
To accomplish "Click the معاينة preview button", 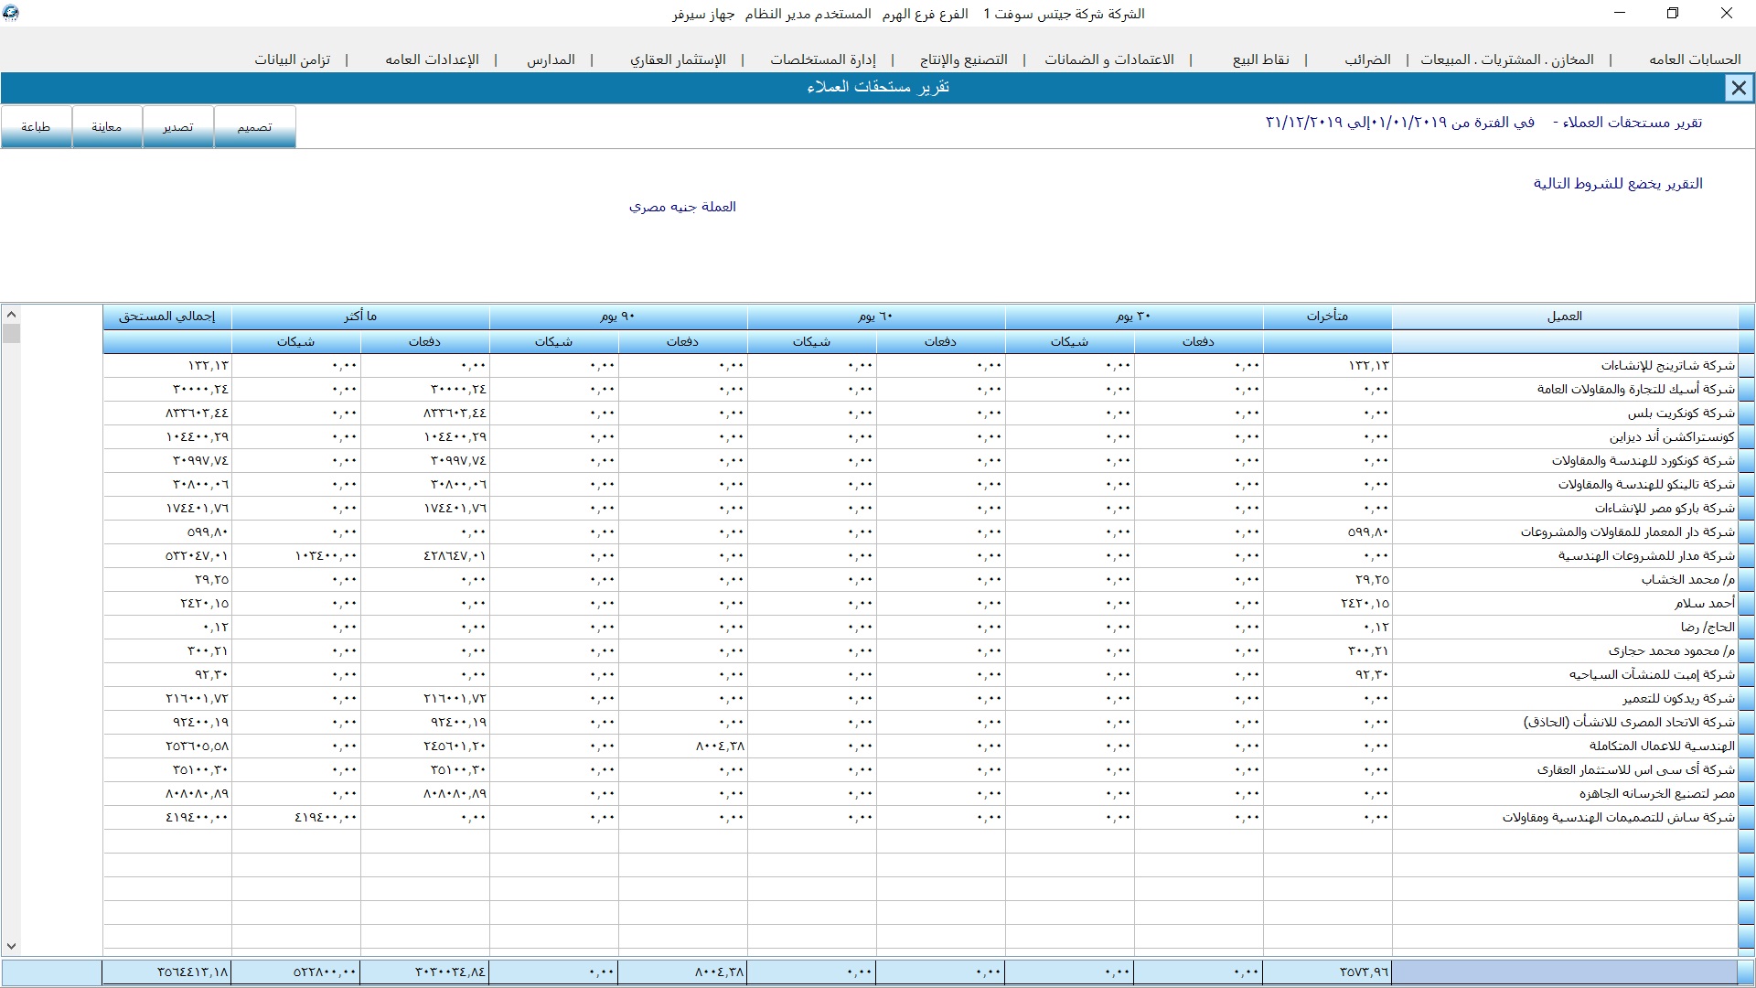I will coord(107,127).
